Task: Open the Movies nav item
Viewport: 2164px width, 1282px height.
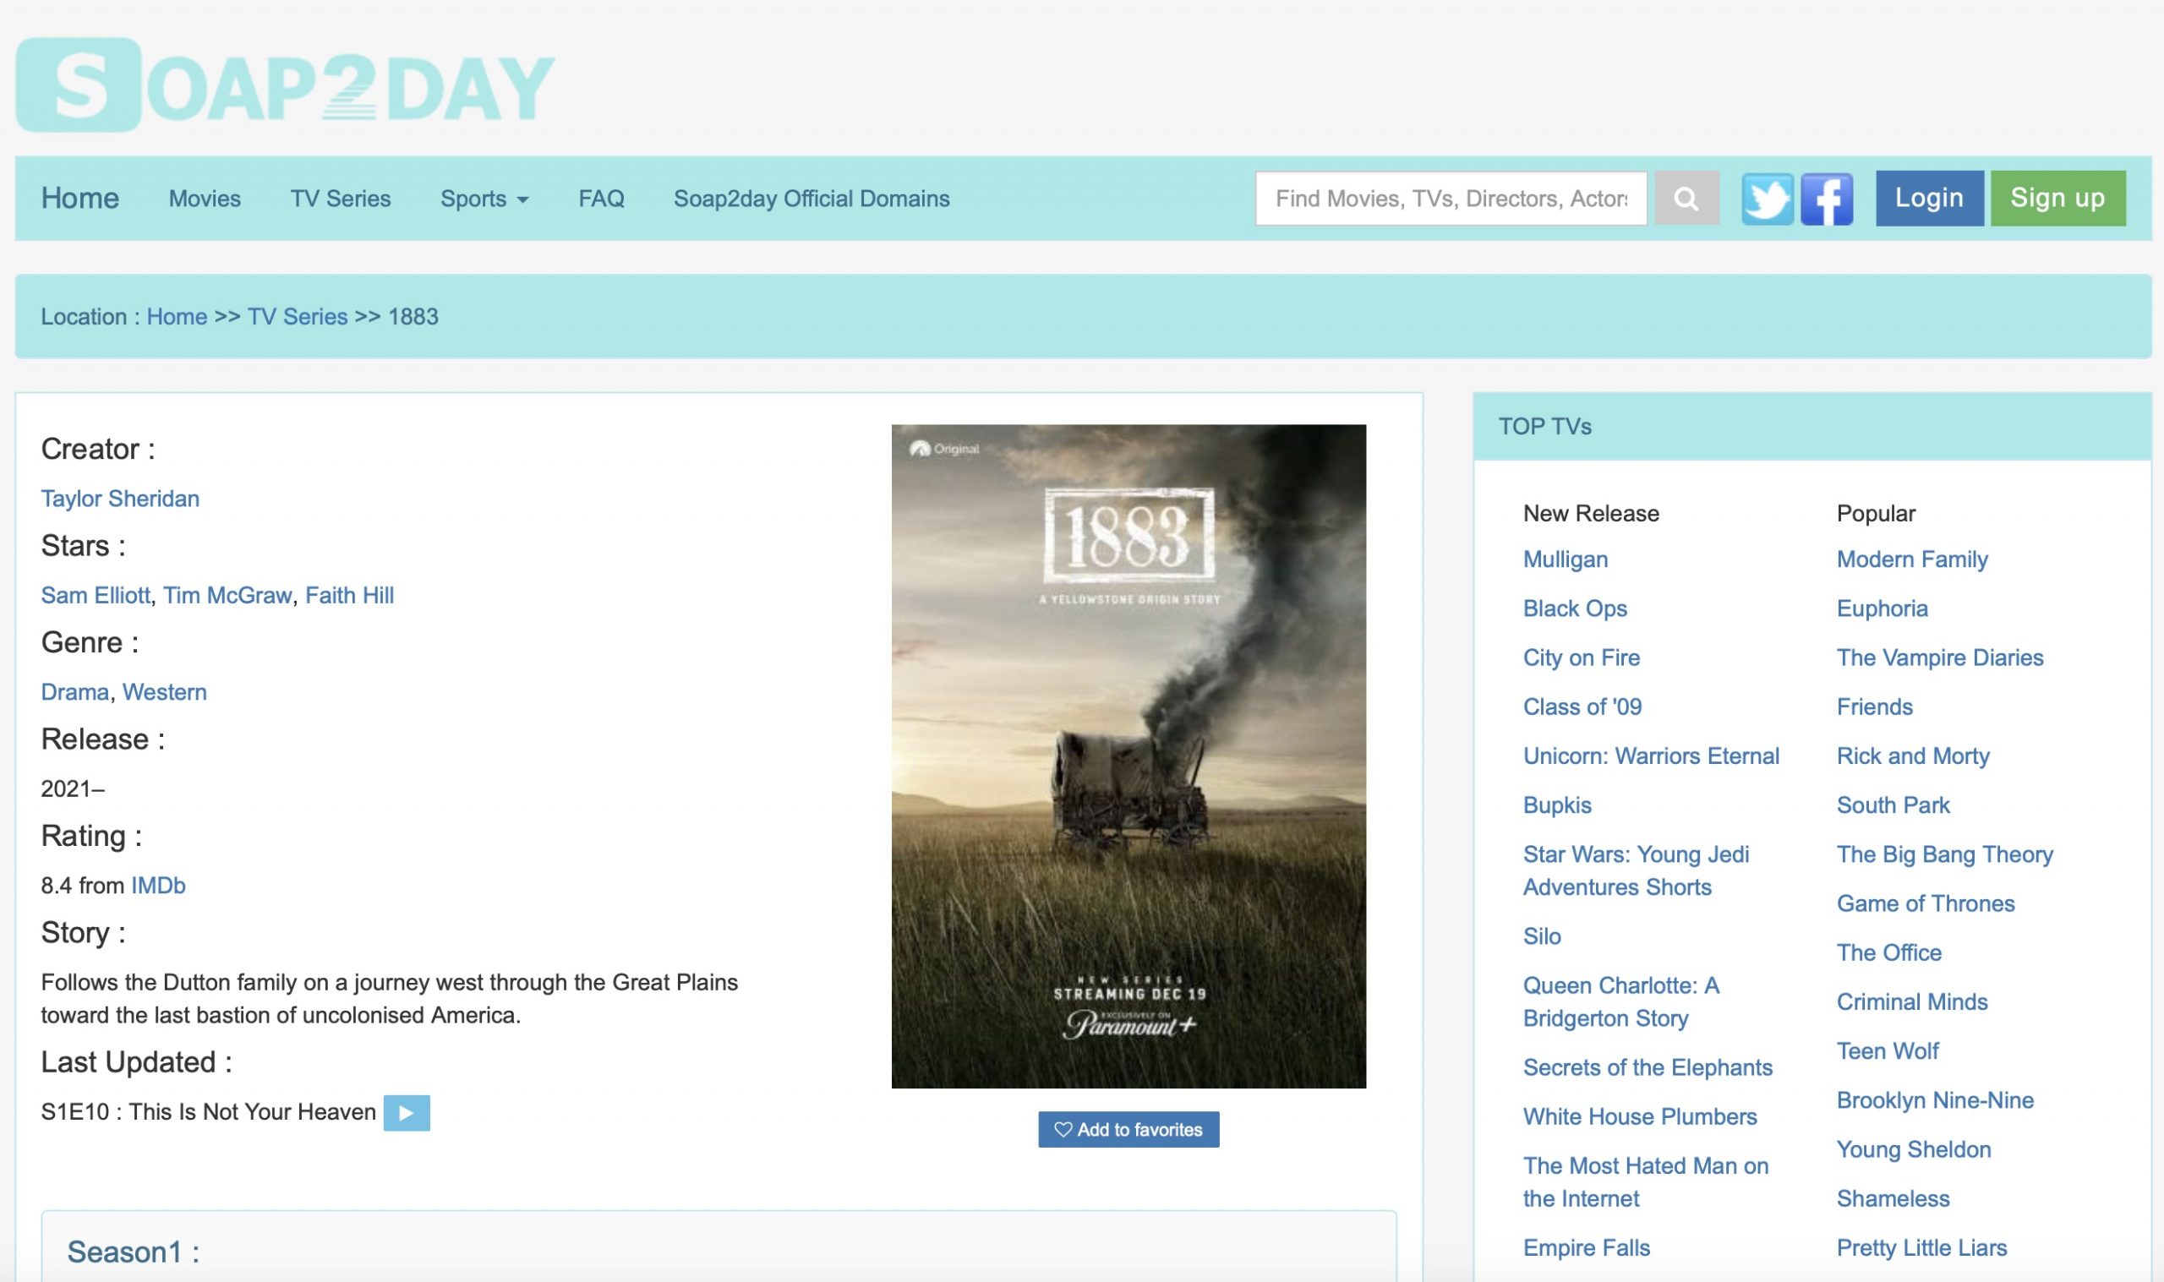Action: coord(205,199)
